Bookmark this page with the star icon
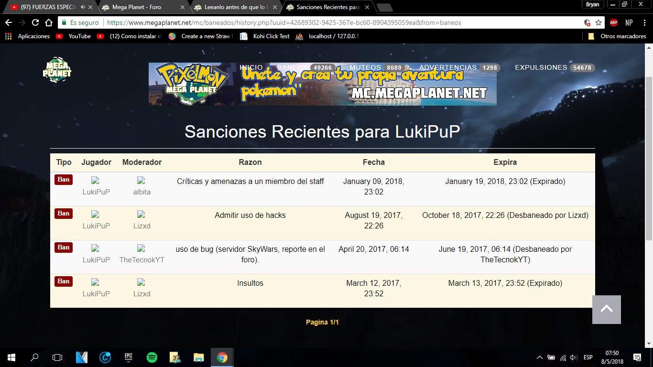Screen dimensions: 653x367 598,22
